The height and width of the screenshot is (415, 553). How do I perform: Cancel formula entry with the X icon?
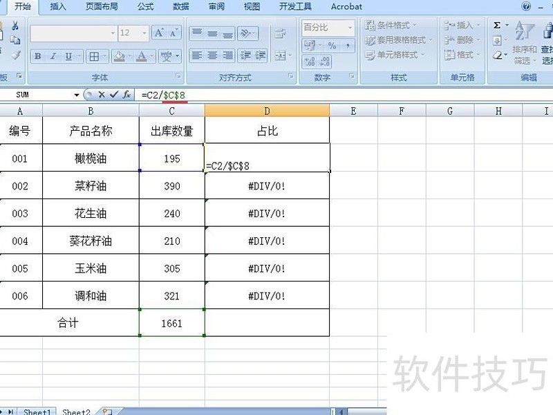click(x=101, y=94)
